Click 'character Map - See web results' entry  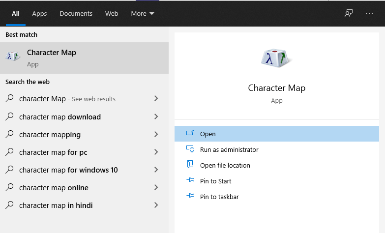(x=67, y=99)
